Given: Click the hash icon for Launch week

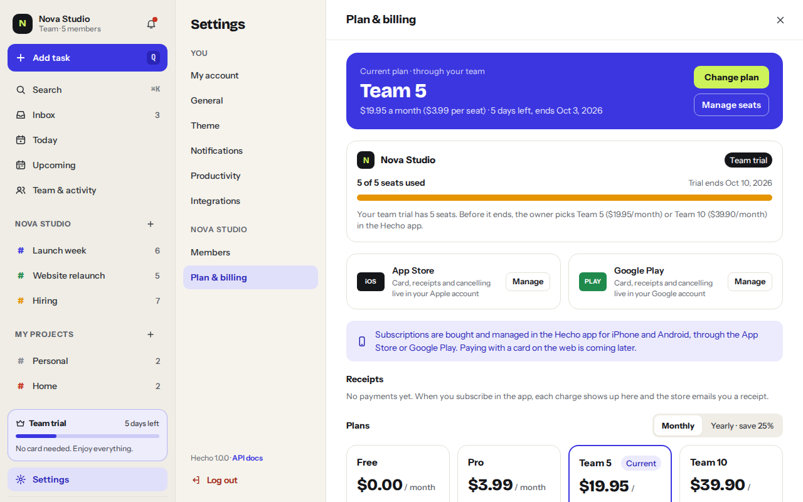Looking at the screenshot, I should point(21,250).
